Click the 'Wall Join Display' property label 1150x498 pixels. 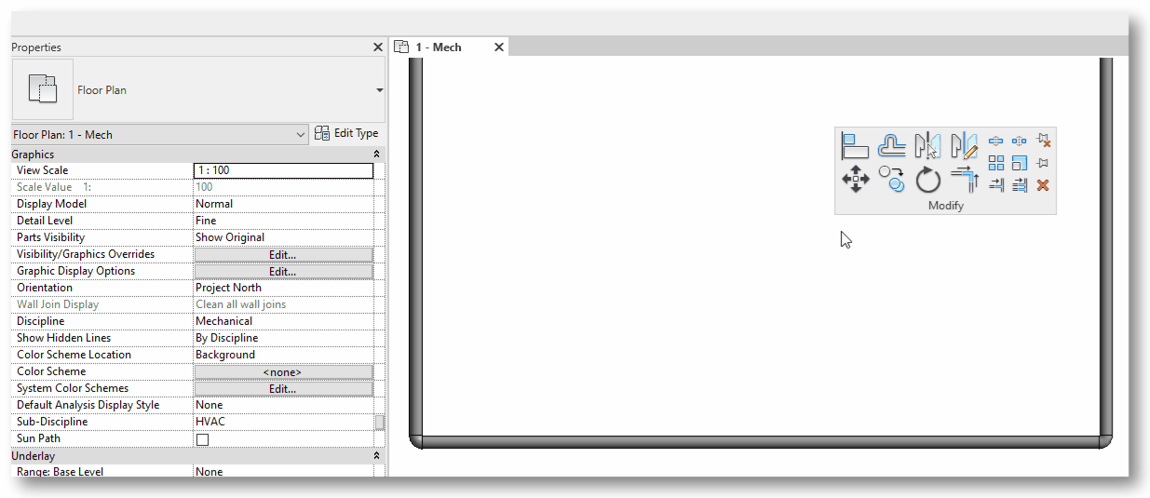click(58, 304)
